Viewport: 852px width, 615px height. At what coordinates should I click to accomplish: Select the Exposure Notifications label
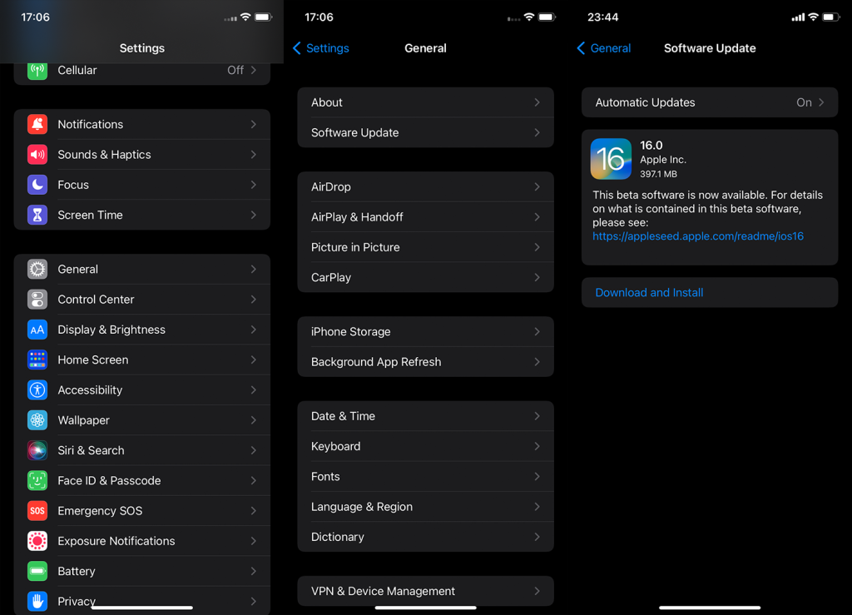(116, 541)
